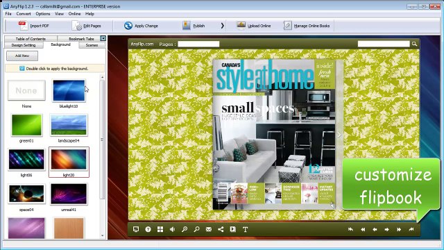Image resolution: width=444 pixels, height=250 pixels.
Task: Switch to the Bookmark Tabs tab
Action: (81, 39)
